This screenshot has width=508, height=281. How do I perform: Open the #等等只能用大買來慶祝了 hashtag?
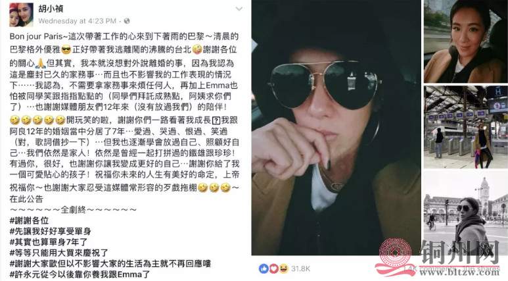(59, 253)
